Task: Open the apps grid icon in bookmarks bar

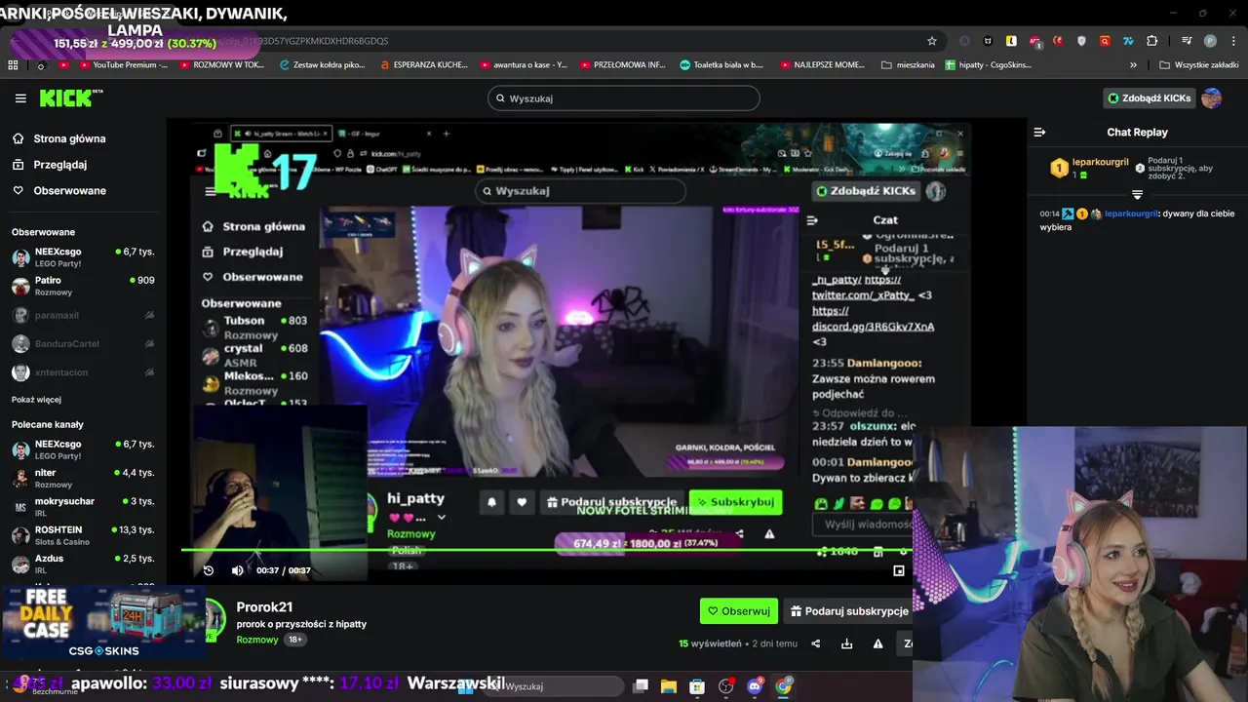Action: (13, 65)
